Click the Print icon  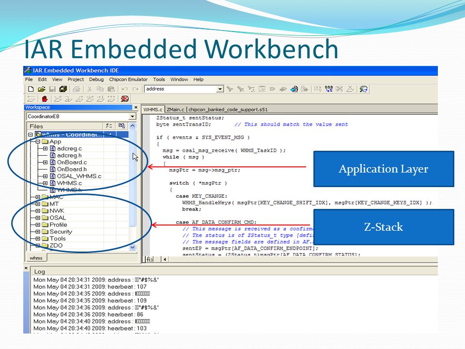[77, 89]
